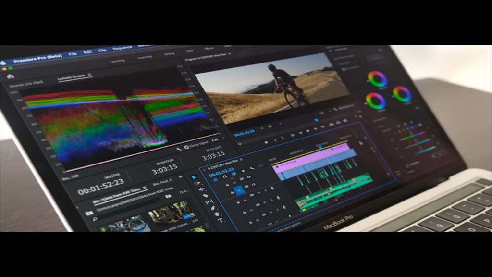The height and width of the screenshot is (277, 492).
Task: Click Mark In in Program monitor
Action: click(x=275, y=140)
